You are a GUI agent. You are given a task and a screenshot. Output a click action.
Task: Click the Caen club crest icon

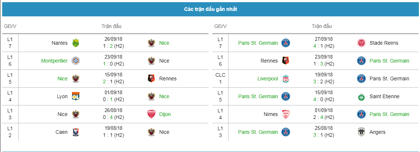click(76, 132)
